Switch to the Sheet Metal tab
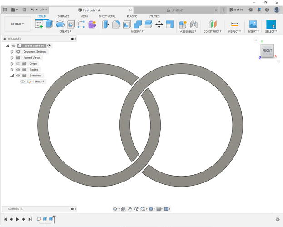The image size is (283, 227). (107, 16)
